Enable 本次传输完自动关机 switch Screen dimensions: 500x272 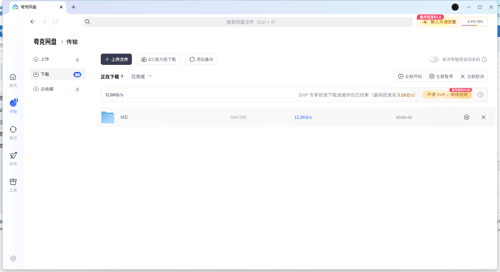pyautogui.click(x=434, y=59)
